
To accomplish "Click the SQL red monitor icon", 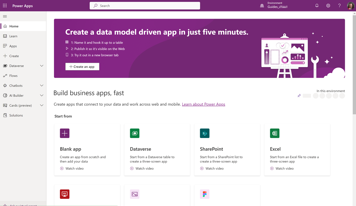I will coord(65,194).
